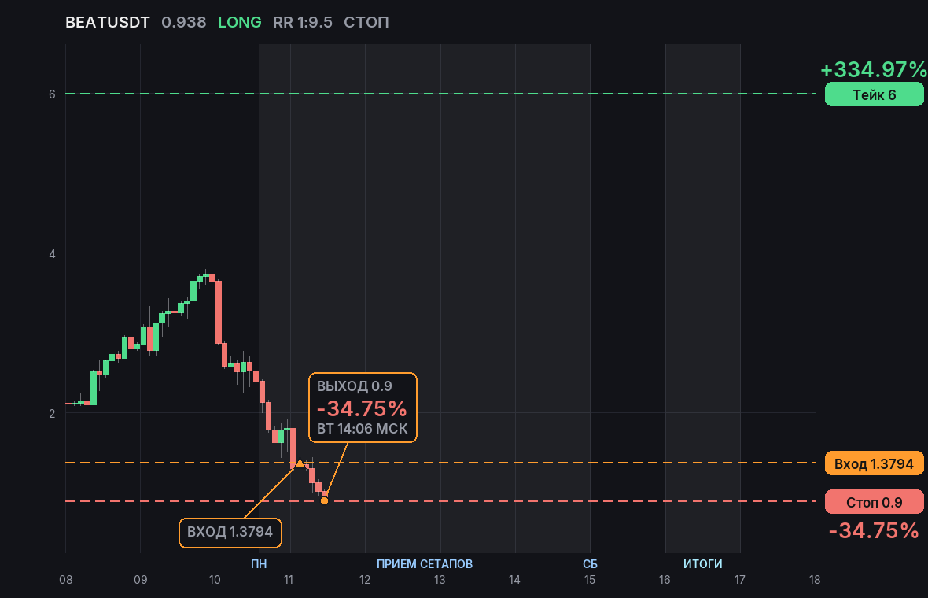This screenshot has width=928, height=598.
Task: Select the ИТОГИ timeline label
Action: click(x=702, y=563)
